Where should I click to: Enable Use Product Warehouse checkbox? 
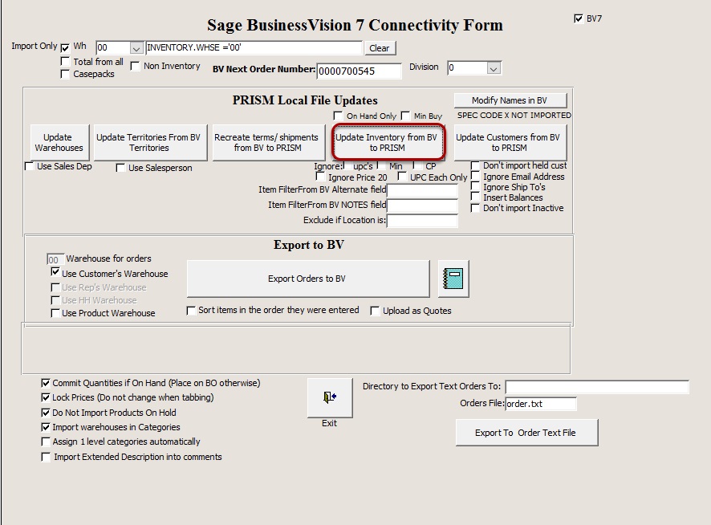[x=55, y=313]
